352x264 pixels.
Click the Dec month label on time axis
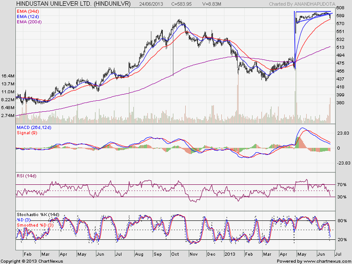(x=211, y=254)
